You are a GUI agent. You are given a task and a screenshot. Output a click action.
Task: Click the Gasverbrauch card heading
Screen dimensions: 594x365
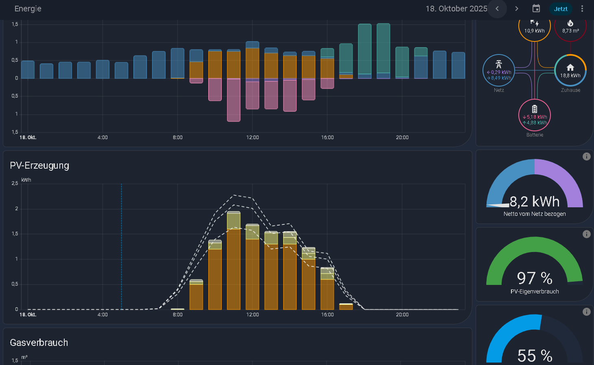[39, 343]
